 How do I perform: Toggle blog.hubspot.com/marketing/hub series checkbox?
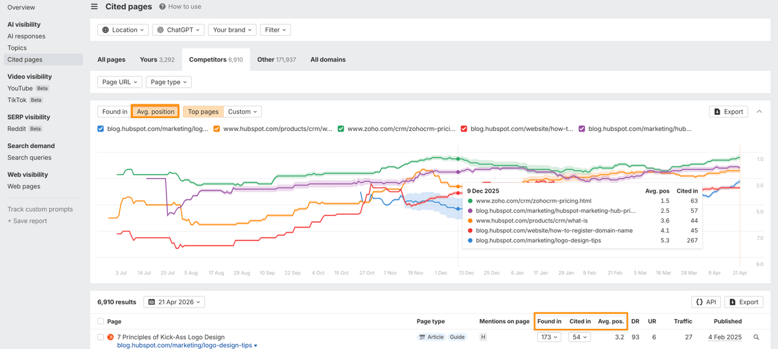(582, 129)
